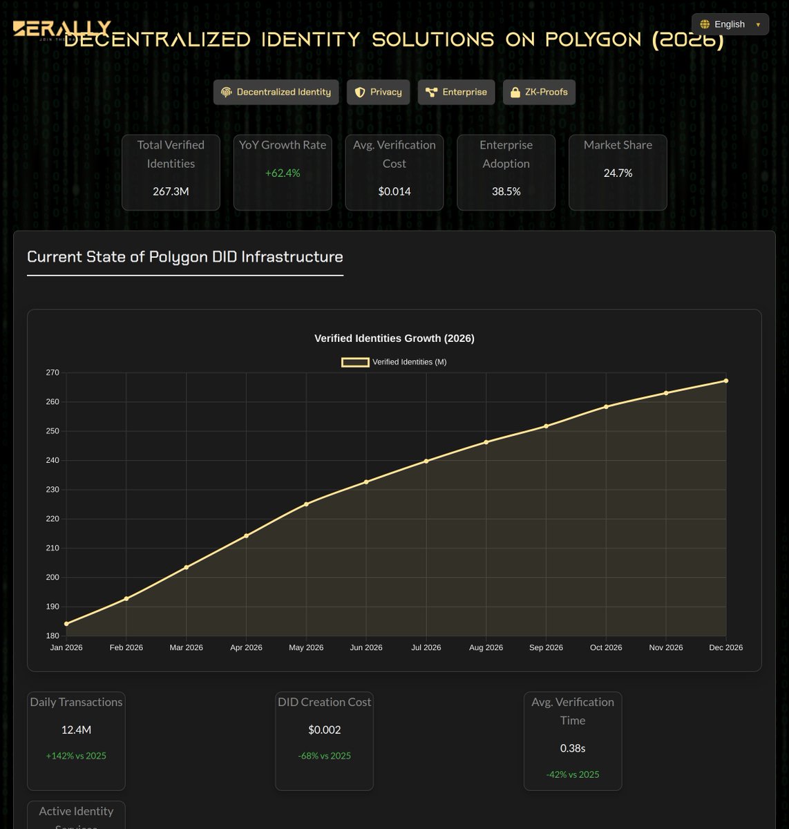The height and width of the screenshot is (829, 789).
Task: Click the Active Identity Services card
Action: click(76, 815)
